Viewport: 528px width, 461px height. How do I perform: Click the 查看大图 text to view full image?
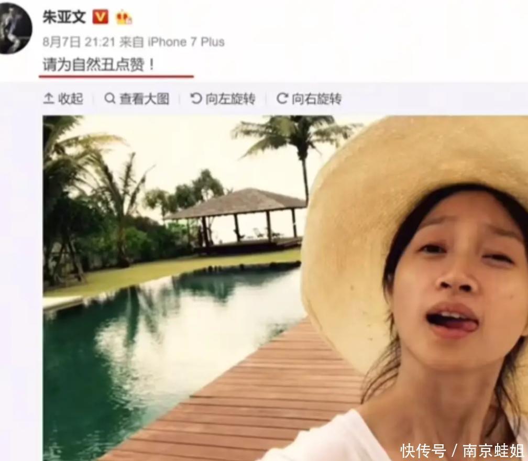click(x=145, y=99)
